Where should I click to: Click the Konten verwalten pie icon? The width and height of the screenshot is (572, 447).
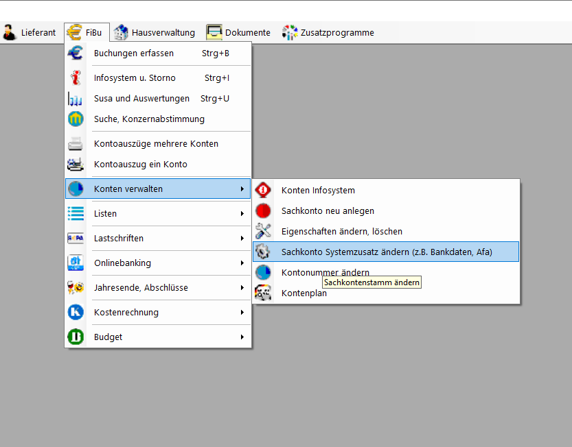[x=76, y=189]
